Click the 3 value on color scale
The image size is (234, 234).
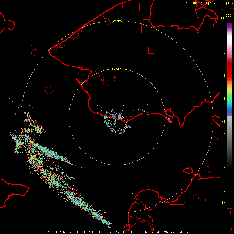pos(224,75)
